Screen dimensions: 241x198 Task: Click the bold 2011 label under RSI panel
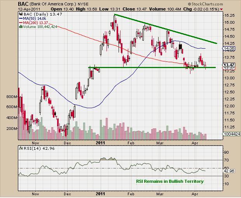pyautogui.click(x=100, y=194)
